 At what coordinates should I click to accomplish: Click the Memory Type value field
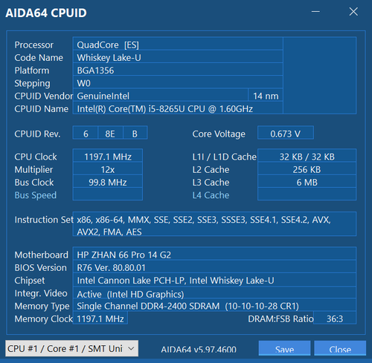[x=214, y=306]
